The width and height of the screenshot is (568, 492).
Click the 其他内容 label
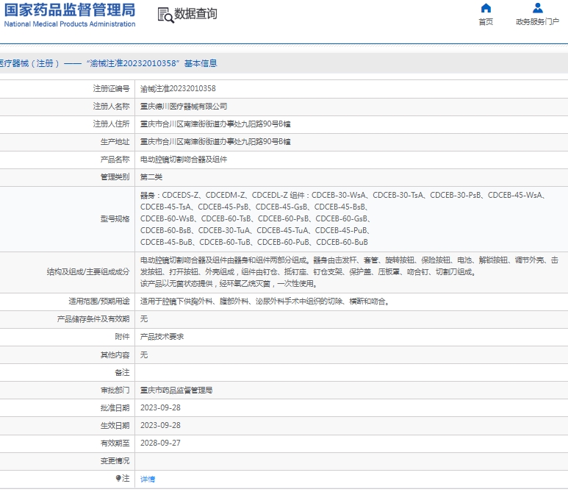tap(115, 355)
